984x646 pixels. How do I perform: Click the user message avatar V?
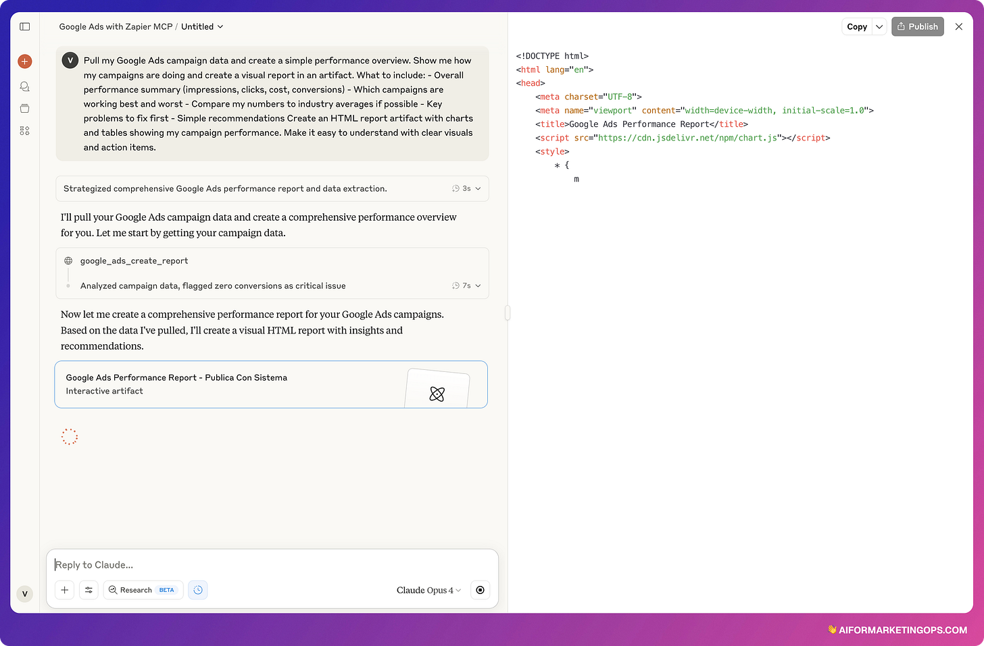click(70, 60)
